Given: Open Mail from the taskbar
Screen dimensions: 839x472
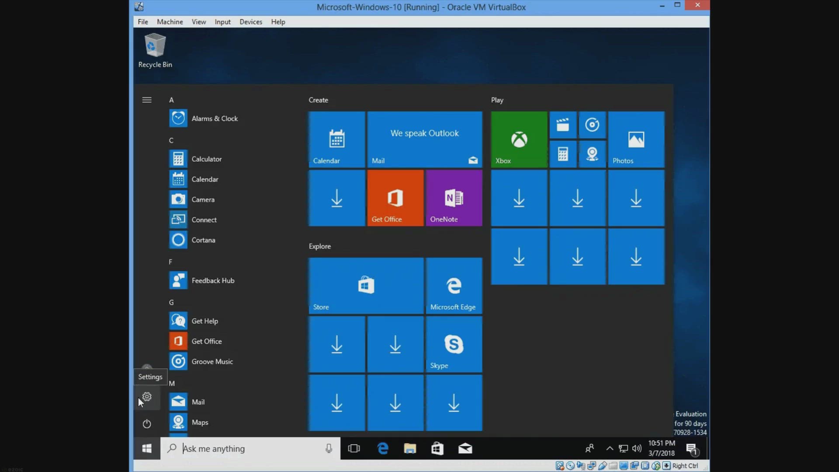Looking at the screenshot, I should (x=465, y=448).
